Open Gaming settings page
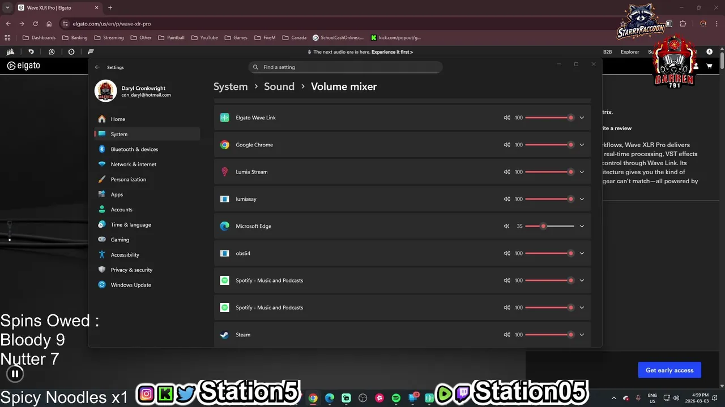725x407 pixels. [147, 240]
